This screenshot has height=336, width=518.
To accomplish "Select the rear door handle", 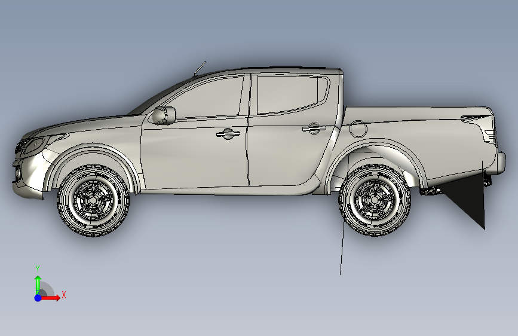I will 314,129.
